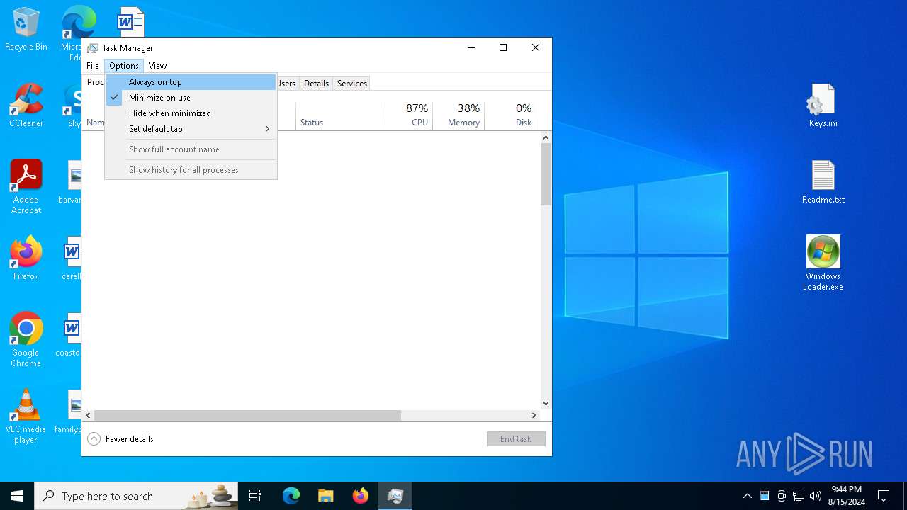This screenshot has width=907, height=510.
Task: Sort processes by the CPU column
Action: [407, 115]
